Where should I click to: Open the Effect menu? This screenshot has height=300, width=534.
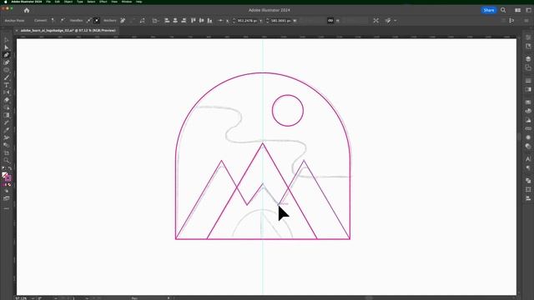tap(103, 2)
